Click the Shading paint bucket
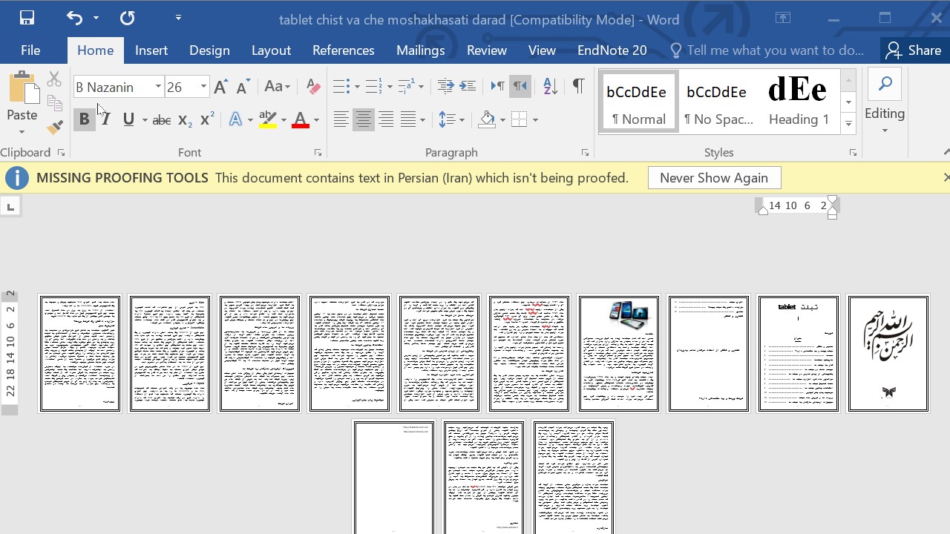Screen dimensions: 950x534 coord(487,119)
